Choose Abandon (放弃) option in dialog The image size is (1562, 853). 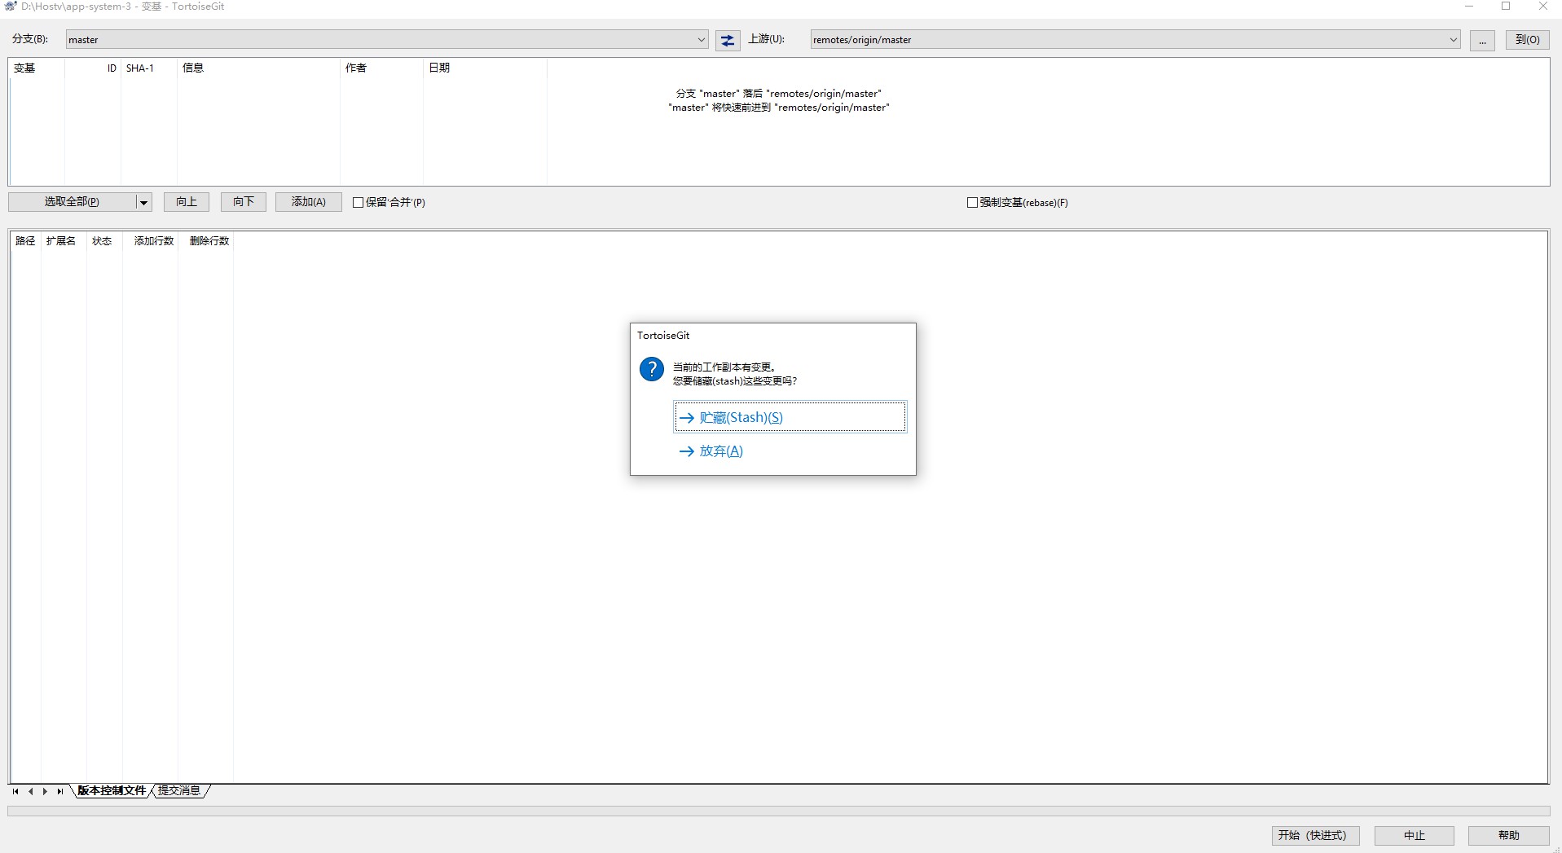[720, 451]
